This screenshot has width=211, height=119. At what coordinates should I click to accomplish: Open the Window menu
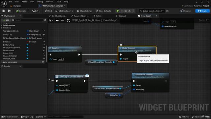pyautogui.click(x=49, y=2)
